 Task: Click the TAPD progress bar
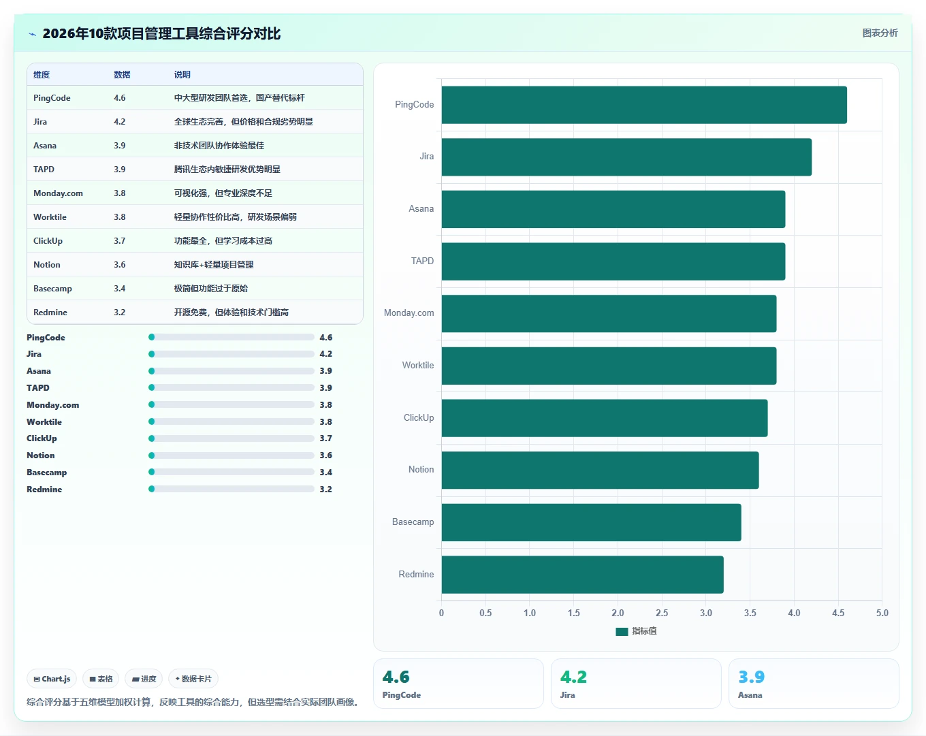tap(231, 387)
